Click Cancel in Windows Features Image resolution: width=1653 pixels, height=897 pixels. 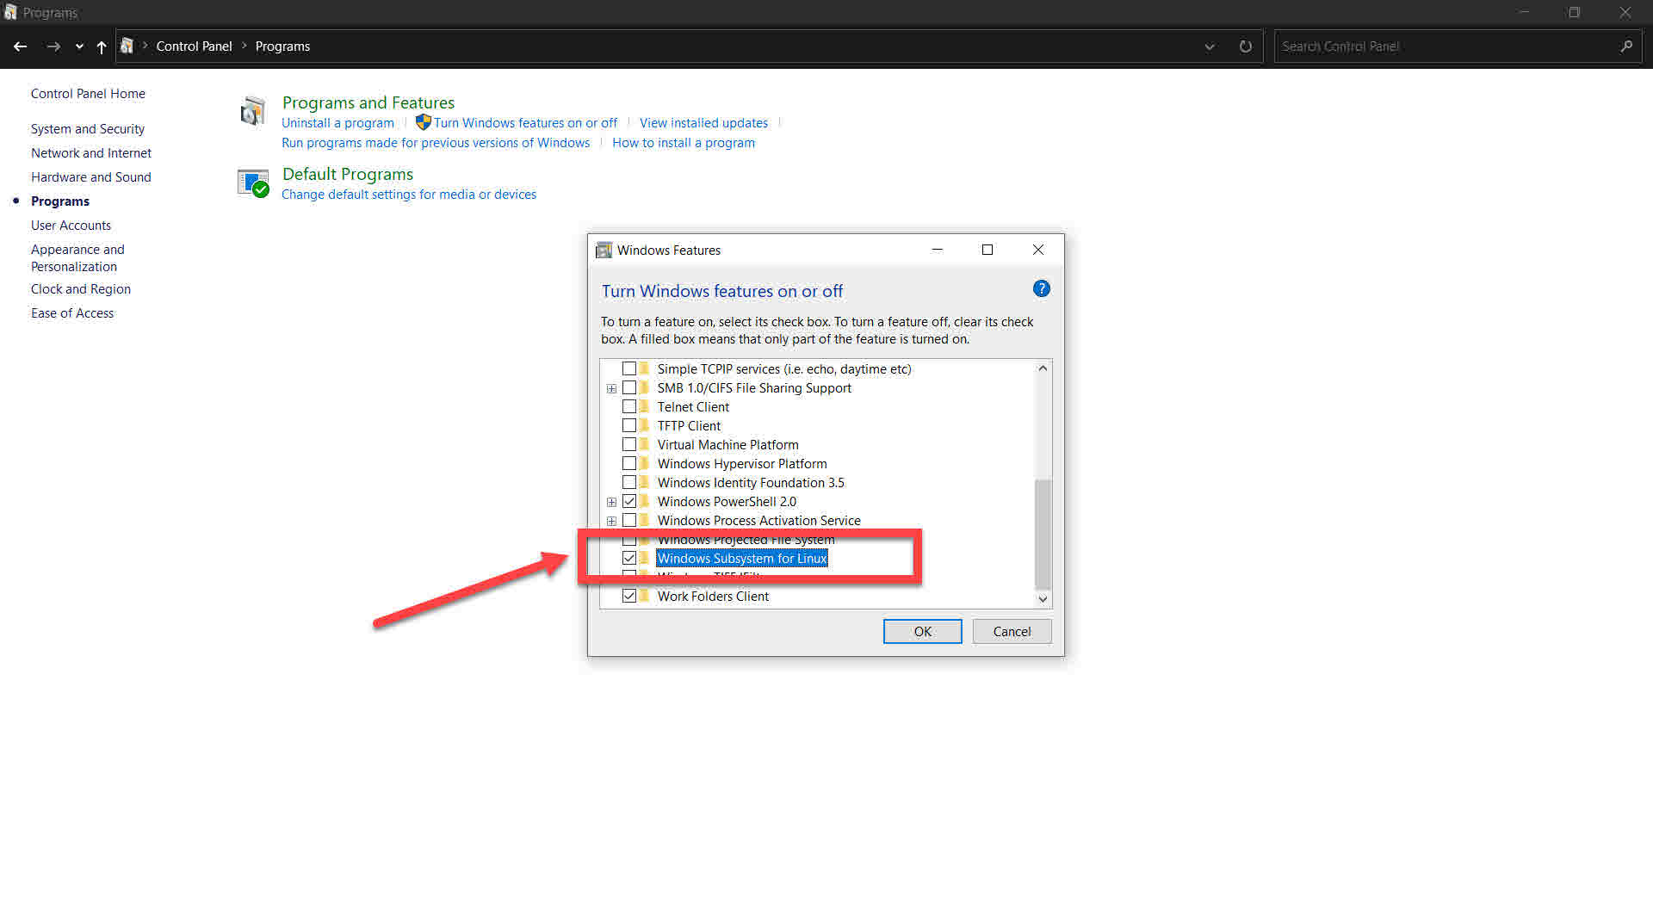[x=1012, y=632]
